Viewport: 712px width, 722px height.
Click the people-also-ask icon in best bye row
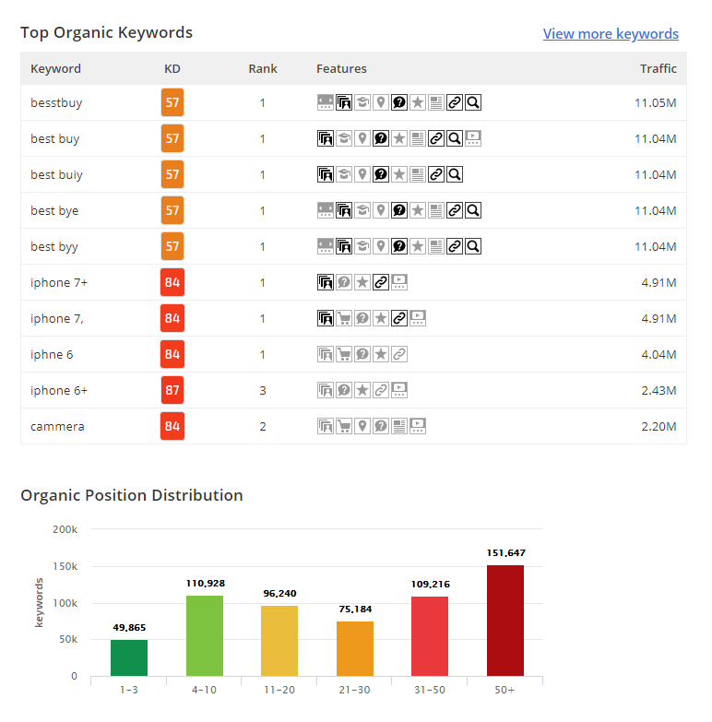click(x=399, y=211)
